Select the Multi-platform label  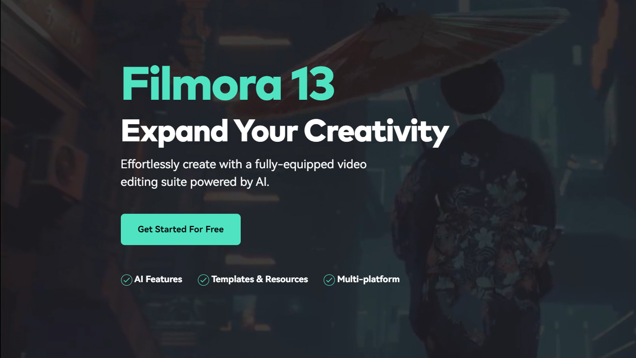pyautogui.click(x=368, y=279)
